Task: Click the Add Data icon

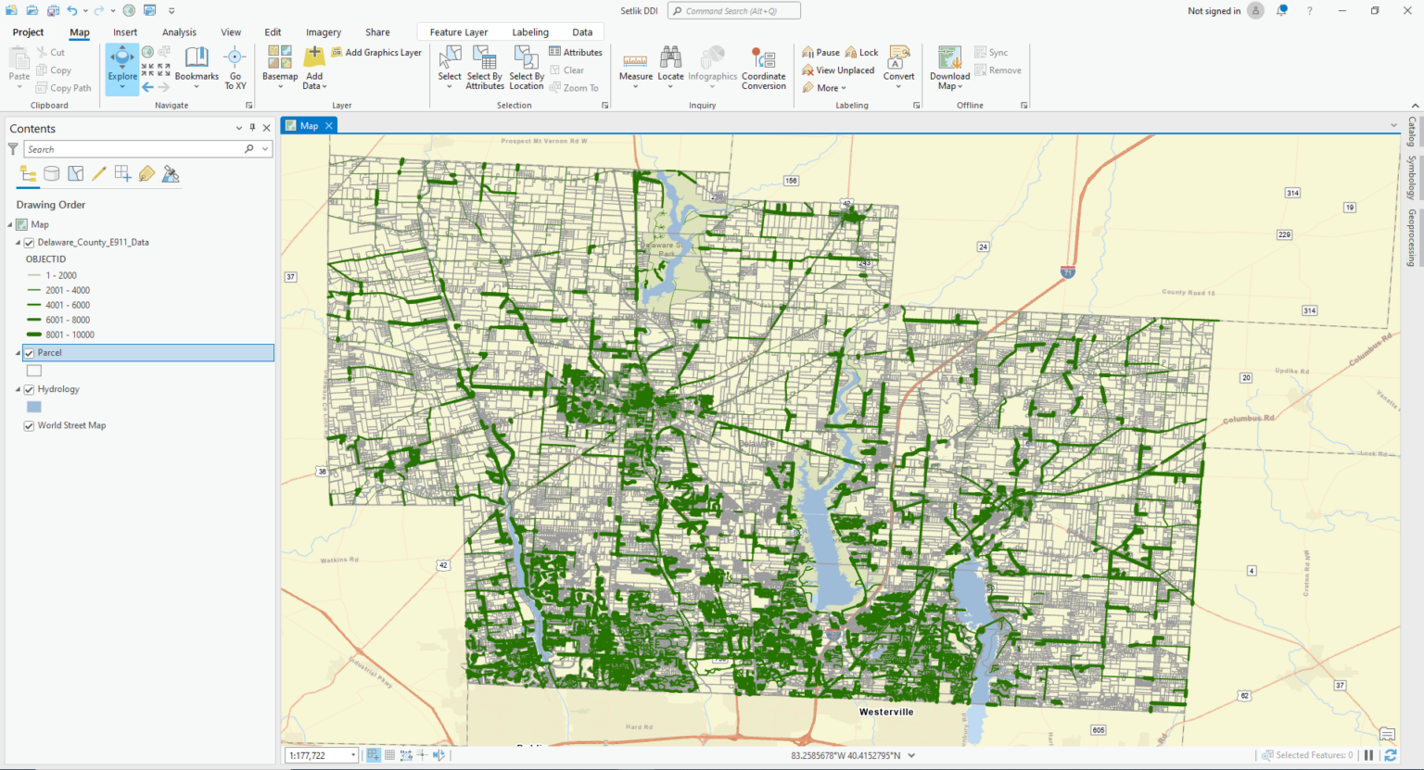Action: pos(313,58)
